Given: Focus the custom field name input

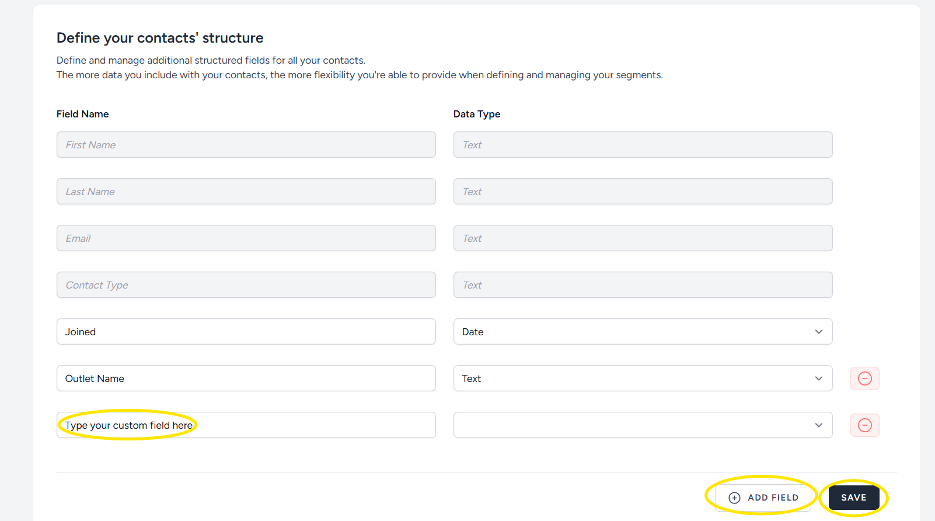Looking at the screenshot, I should pyautogui.click(x=246, y=425).
